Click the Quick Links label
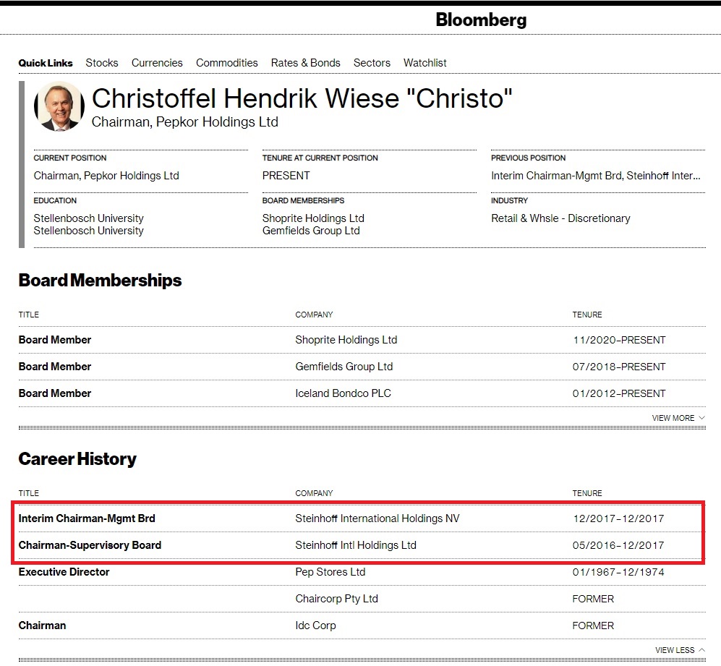This screenshot has width=721, height=666. [x=46, y=63]
